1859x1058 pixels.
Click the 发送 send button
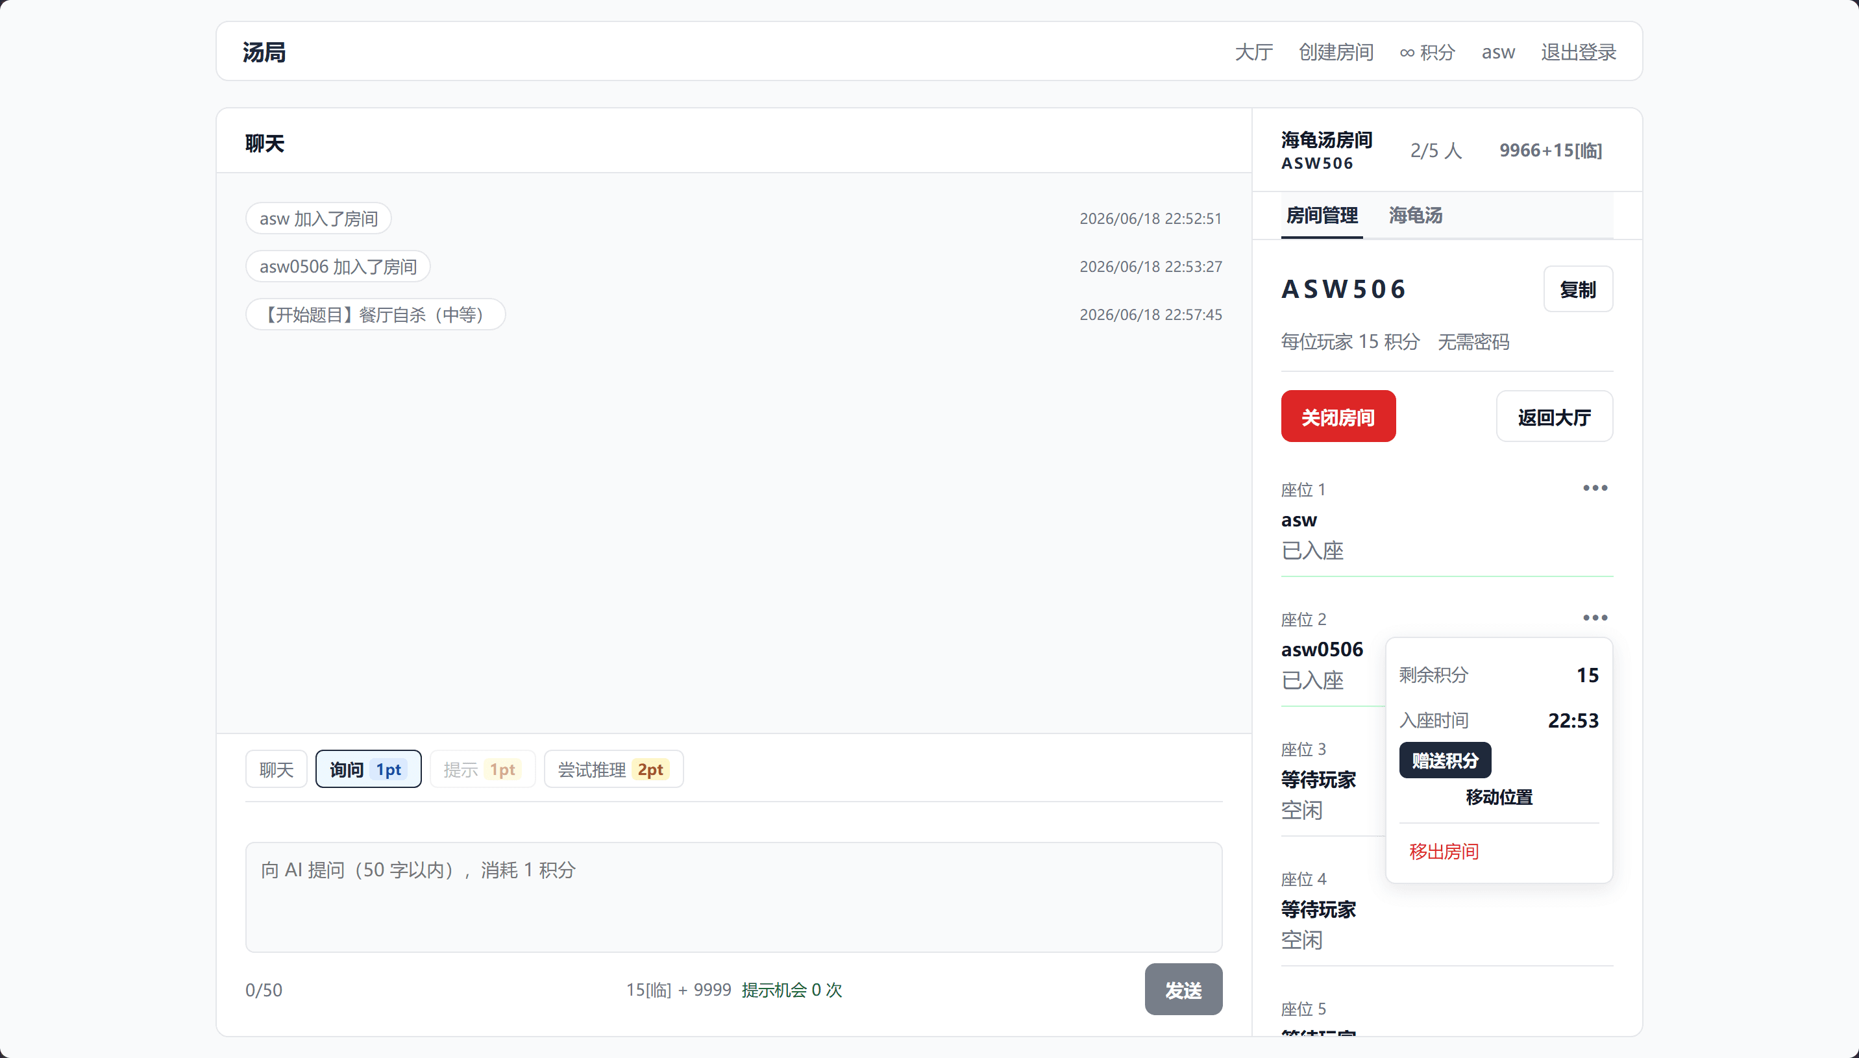[1183, 989]
